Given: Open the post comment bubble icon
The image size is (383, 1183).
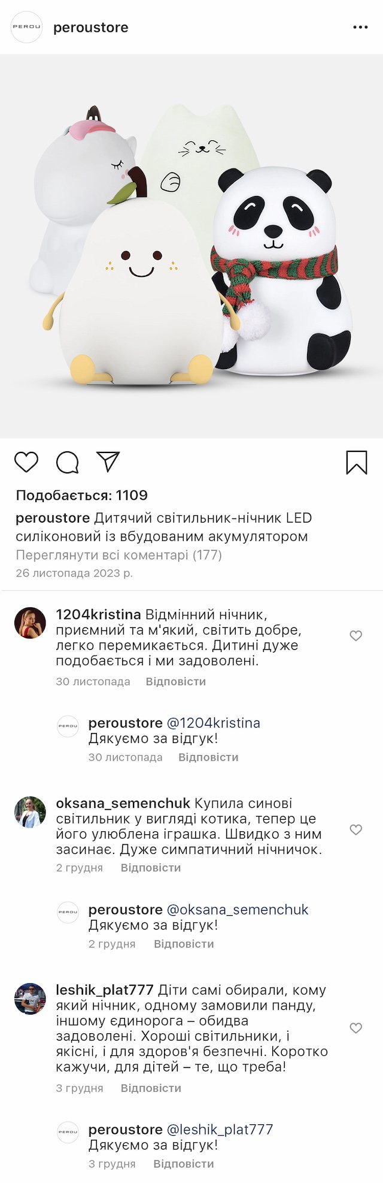Looking at the screenshot, I should click(67, 462).
